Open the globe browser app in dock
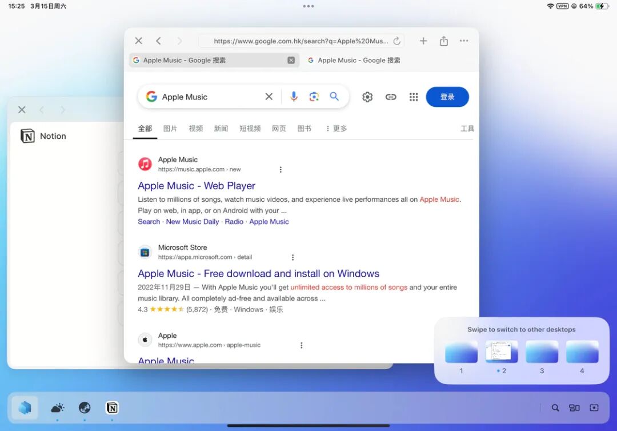 [x=85, y=408]
